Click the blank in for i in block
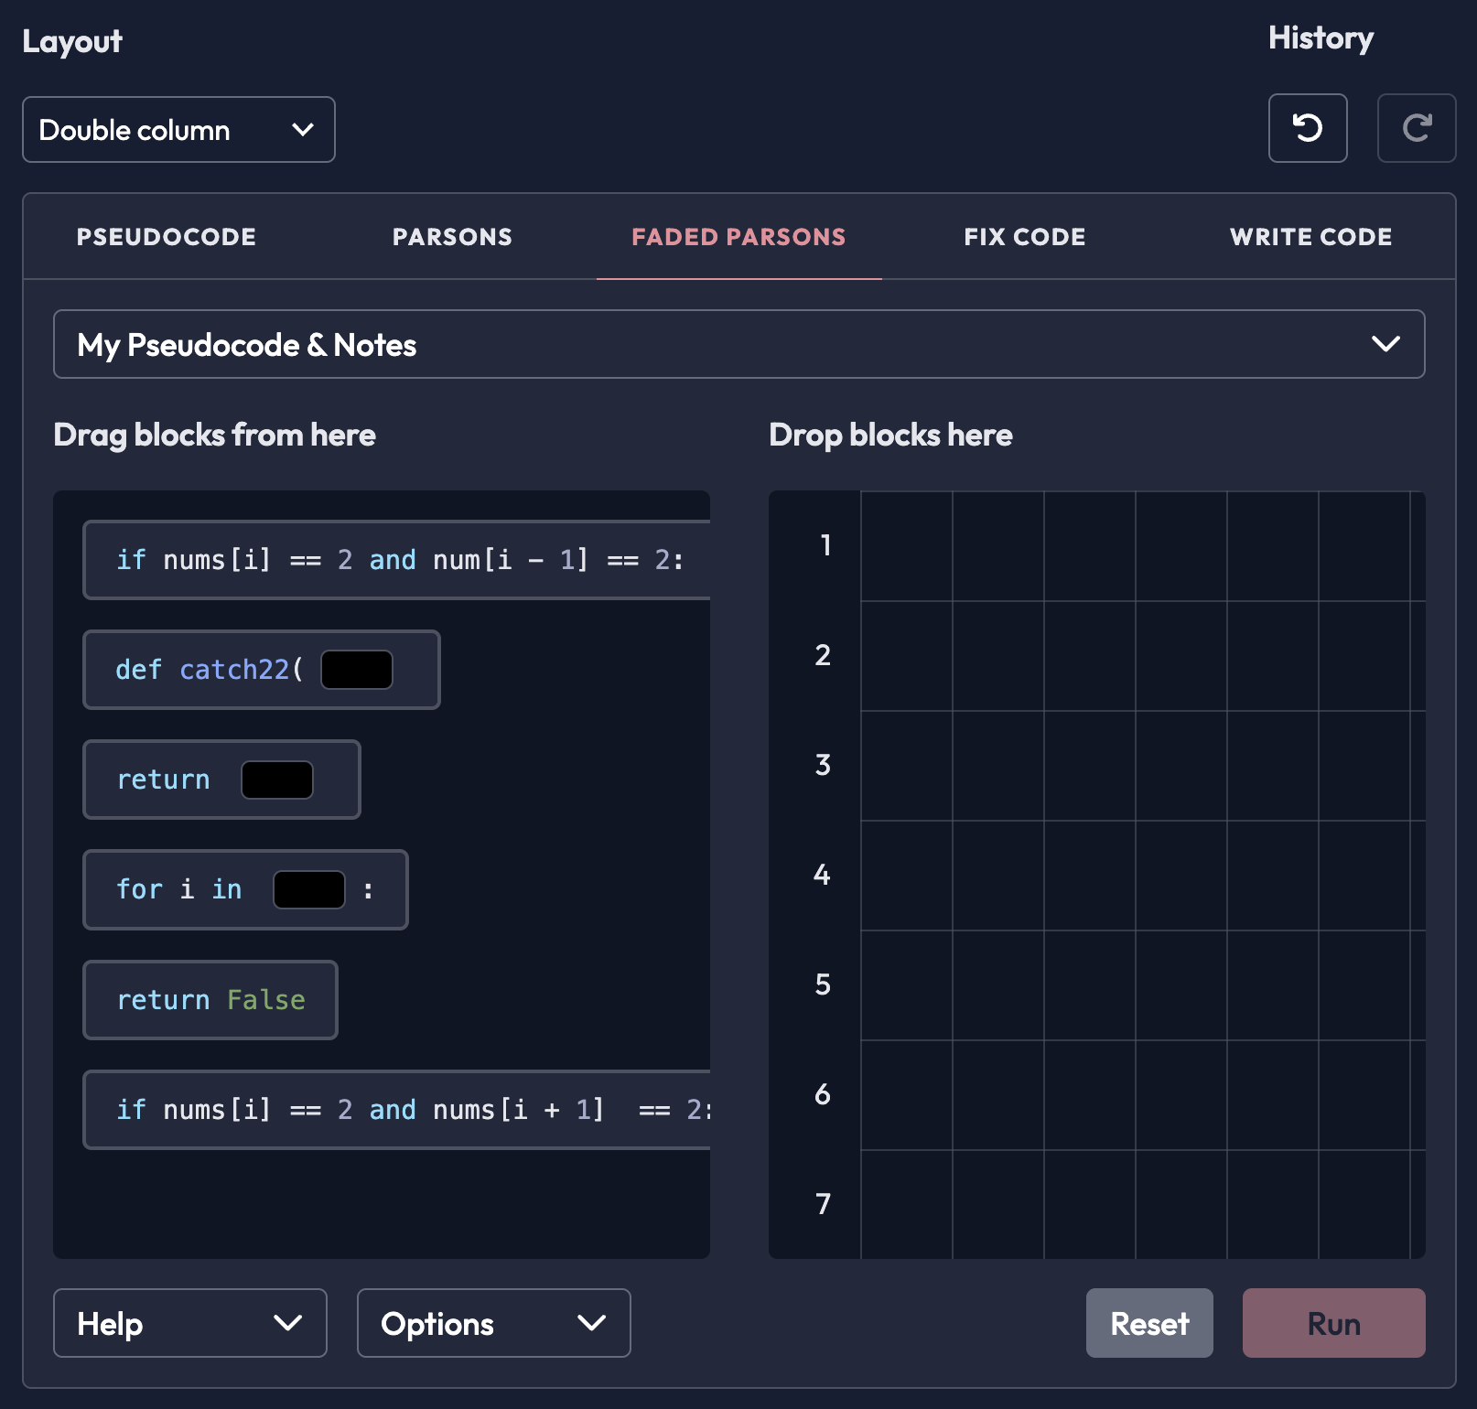Screen dimensions: 1477x1409 [x=309, y=889]
